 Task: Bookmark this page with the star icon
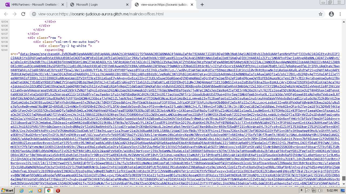321,14
